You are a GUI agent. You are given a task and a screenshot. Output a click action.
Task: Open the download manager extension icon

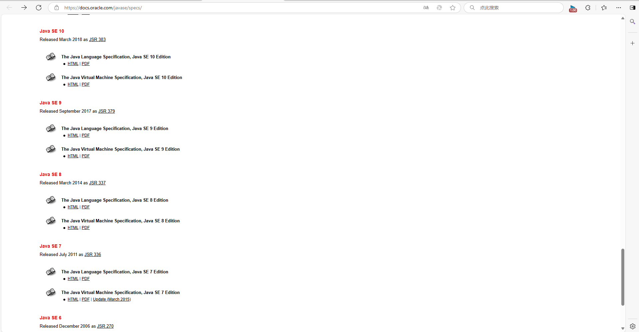573,8
